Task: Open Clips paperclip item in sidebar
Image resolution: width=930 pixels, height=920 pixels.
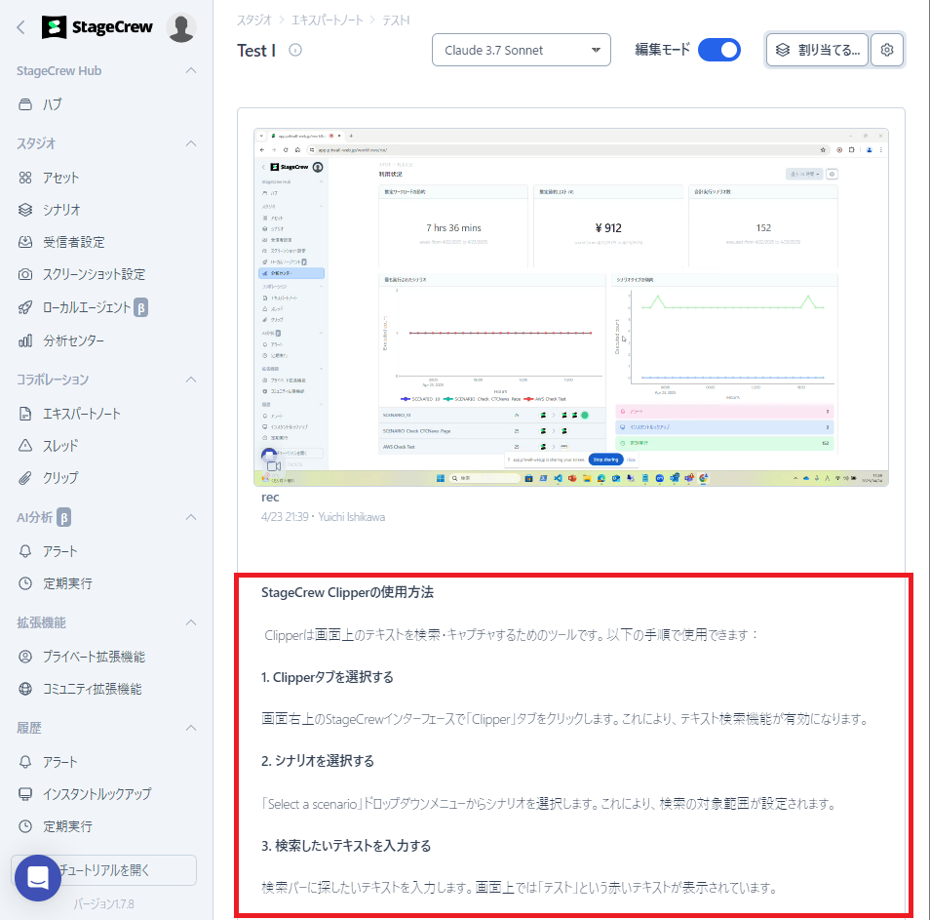Action: coord(59,478)
